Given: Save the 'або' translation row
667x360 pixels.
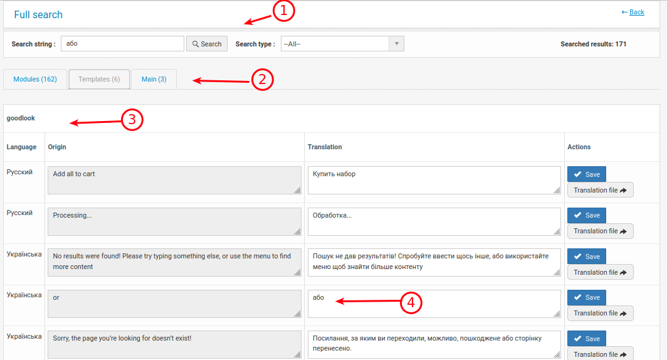Looking at the screenshot, I should coord(587,297).
